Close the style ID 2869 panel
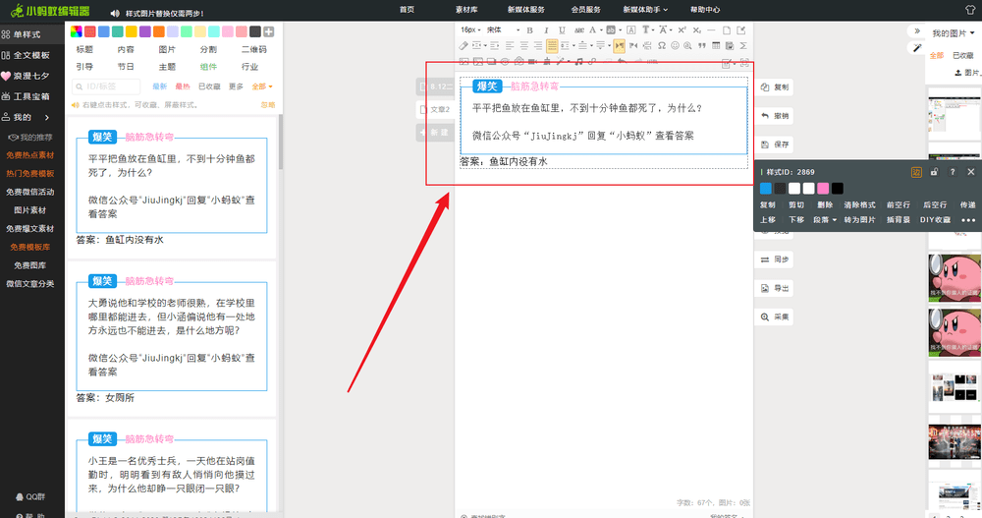Image resolution: width=982 pixels, height=518 pixels. [x=971, y=172]
